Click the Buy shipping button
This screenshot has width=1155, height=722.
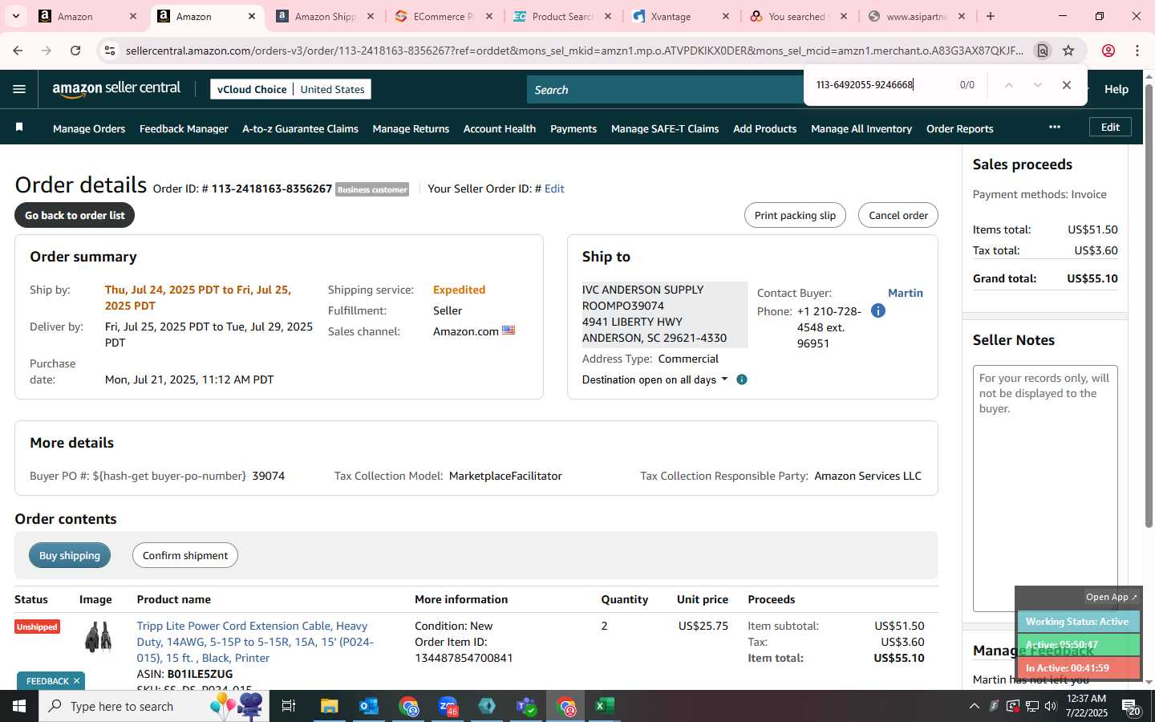70,555
